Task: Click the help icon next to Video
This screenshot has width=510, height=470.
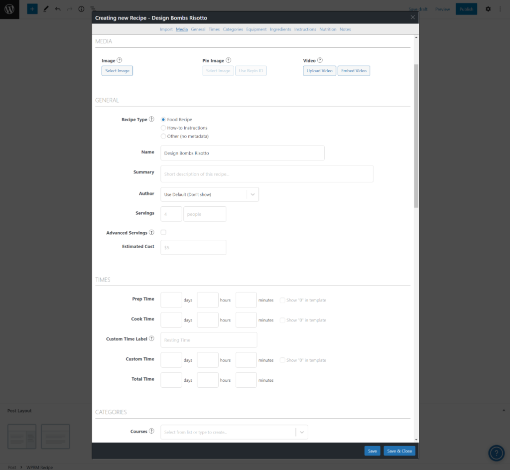Action: [x=320, y=60]
